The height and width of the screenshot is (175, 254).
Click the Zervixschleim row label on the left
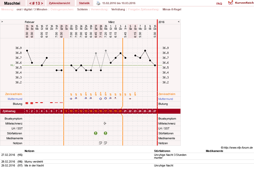pos(14,94)
